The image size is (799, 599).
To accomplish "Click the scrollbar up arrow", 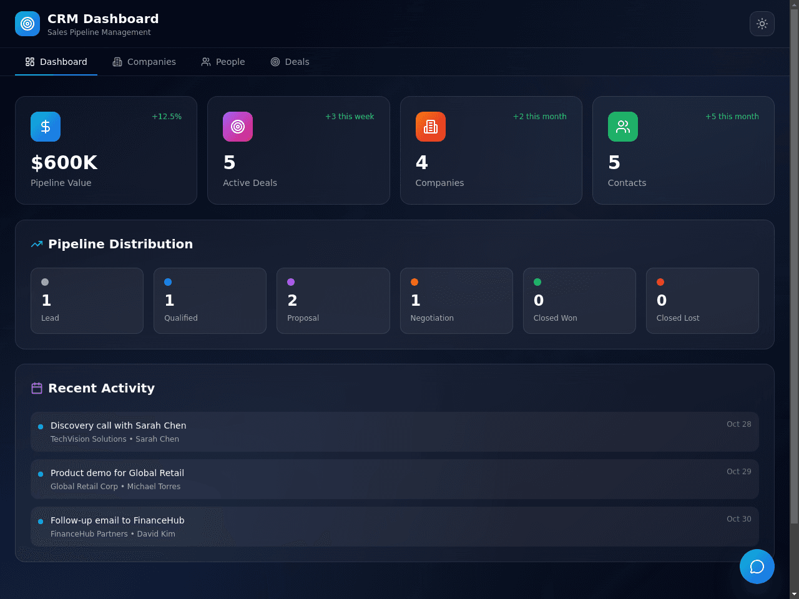I will 794,4.
